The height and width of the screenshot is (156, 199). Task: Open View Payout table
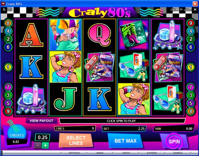[41, 121]
